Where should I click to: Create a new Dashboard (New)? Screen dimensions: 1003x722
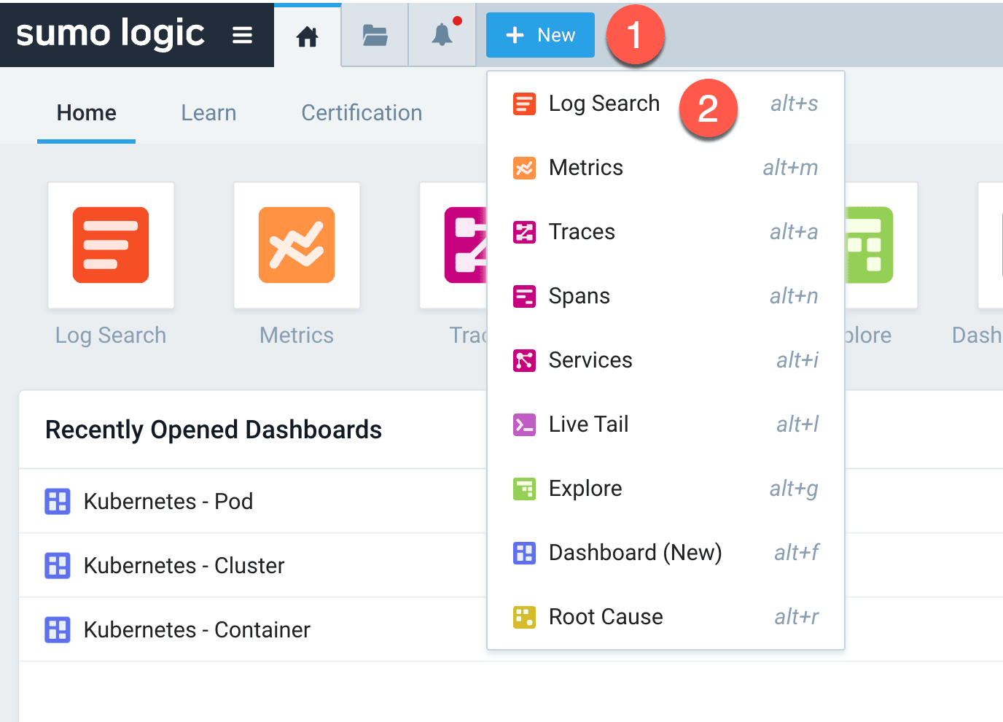634,553
